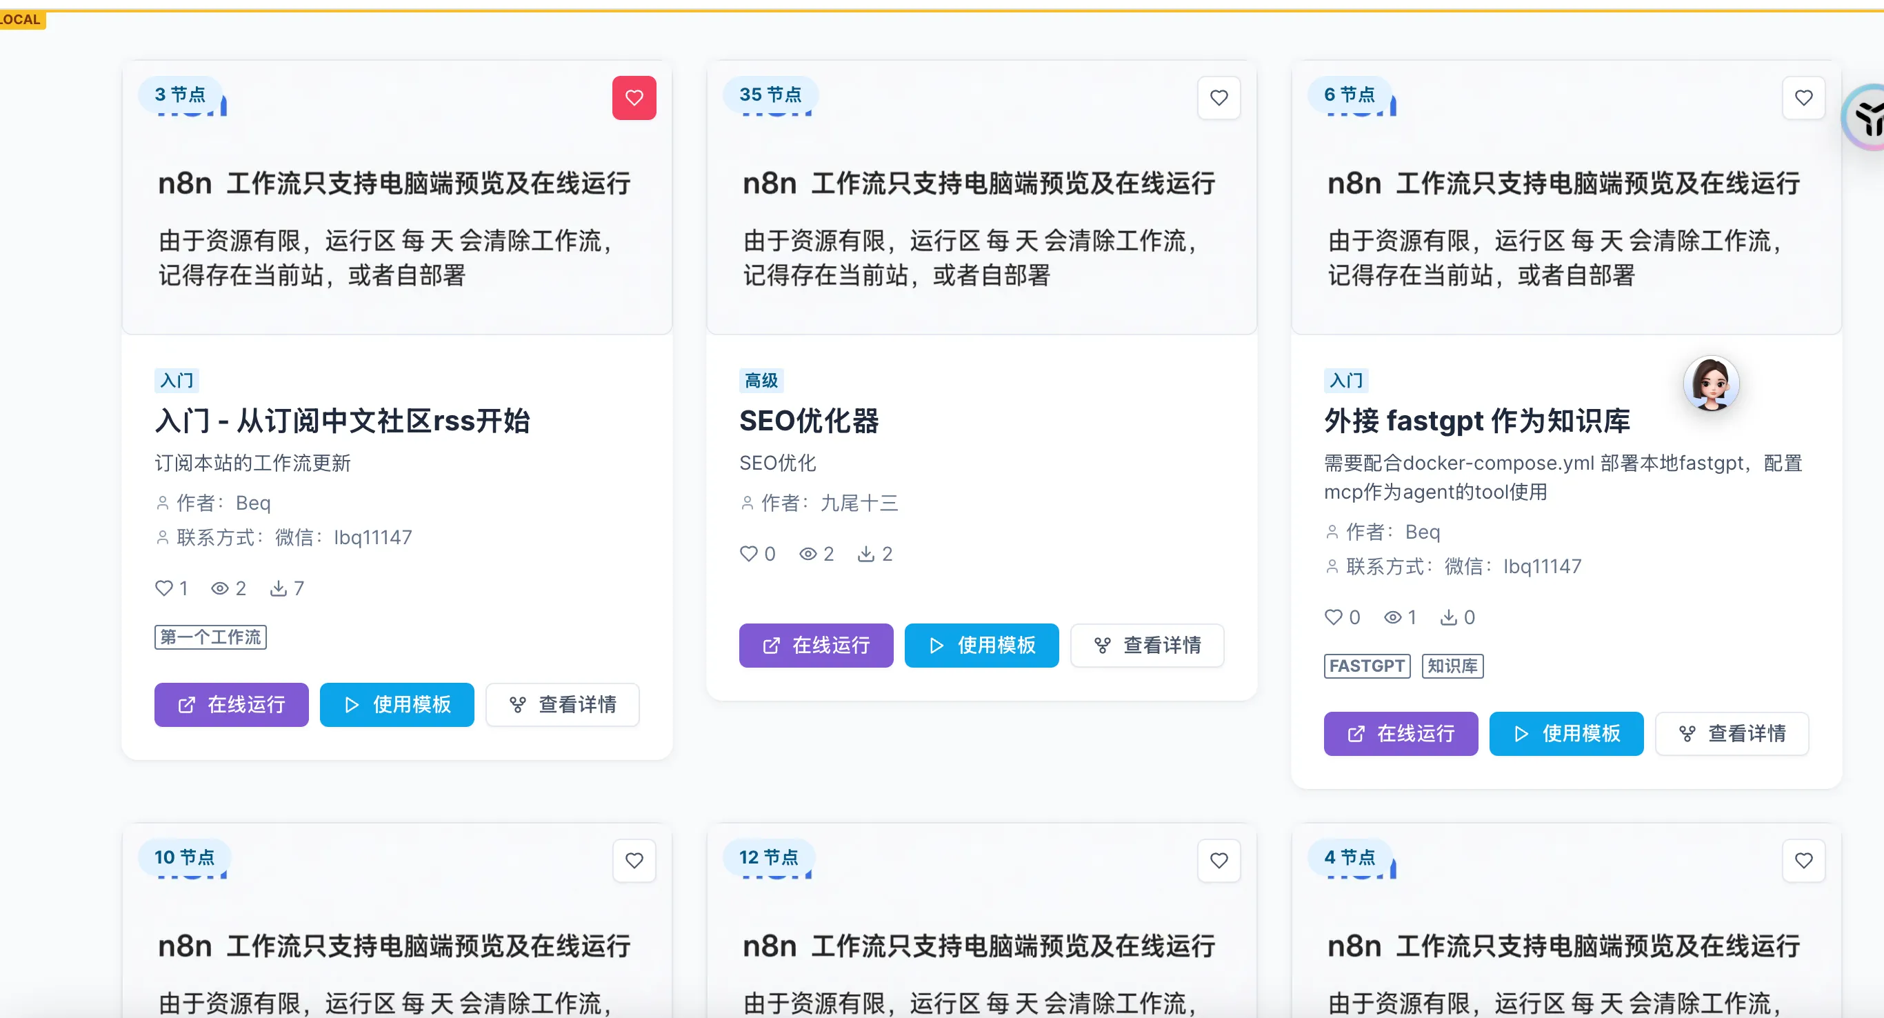Click the 4 节点 badge
This screenshot has width=1884, height=1018.
tap(1350, 857)
